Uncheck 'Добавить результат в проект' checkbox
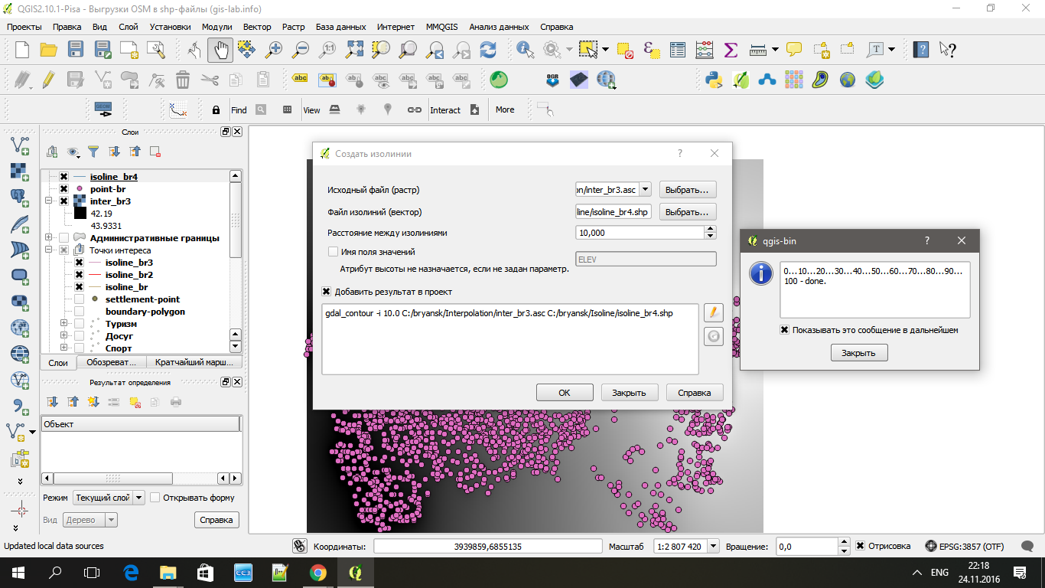1045x588 pixels. (x=327, y=292)
